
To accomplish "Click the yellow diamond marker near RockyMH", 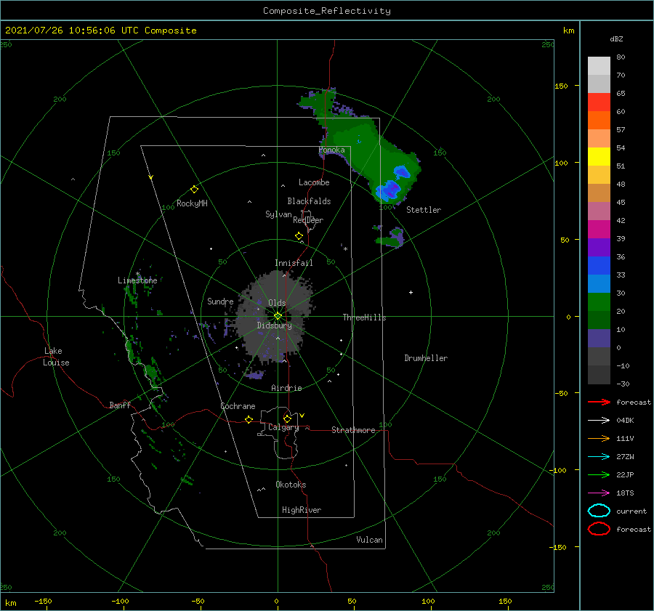I will (194, 190).
